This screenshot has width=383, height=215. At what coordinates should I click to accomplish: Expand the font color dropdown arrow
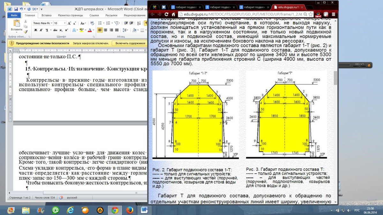(94, 30)
